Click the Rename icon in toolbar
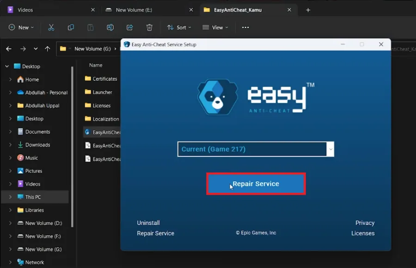 click(110, 27)
